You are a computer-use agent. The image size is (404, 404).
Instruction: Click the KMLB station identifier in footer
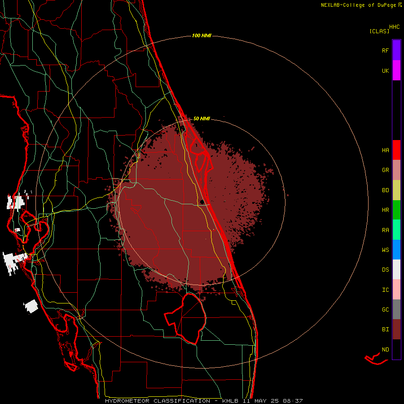tap(230, 401)
